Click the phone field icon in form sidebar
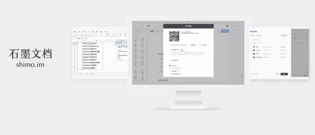Screen dimensions: 315x135 point(142,71)
